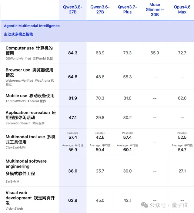Select the 'WebArena-Verified' benchmark caption
194x213 pixels.
19,80
